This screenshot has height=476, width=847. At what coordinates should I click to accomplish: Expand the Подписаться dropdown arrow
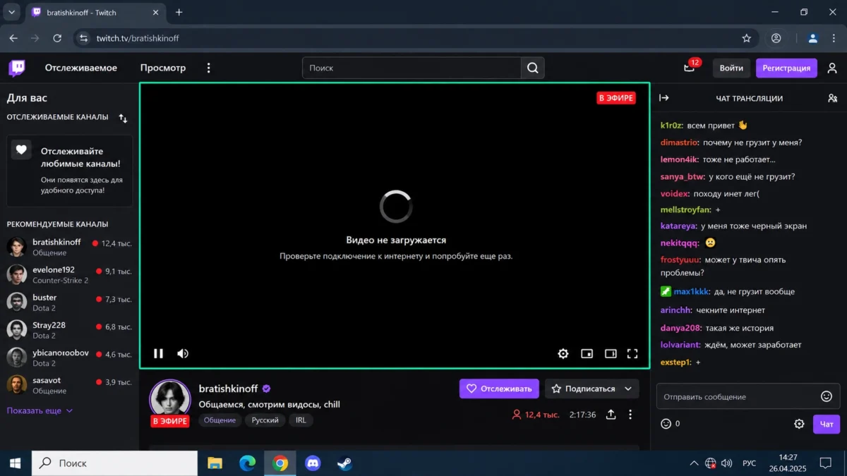628,389
